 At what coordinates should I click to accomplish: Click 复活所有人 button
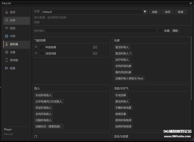click(x=122, y=47)
